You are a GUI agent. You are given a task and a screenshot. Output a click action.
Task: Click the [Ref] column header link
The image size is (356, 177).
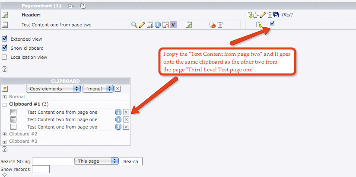tap(287, 15)
